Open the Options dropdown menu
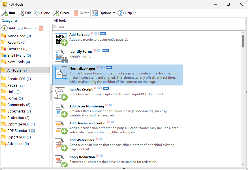Screen dimensions: 248x170 coord(104,13)
